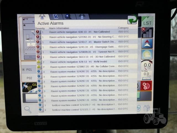Click the magnifying glass zoom icon
The height and width of the screenshot is (133, 177).
pyautogui.click(x=28, y=109)
